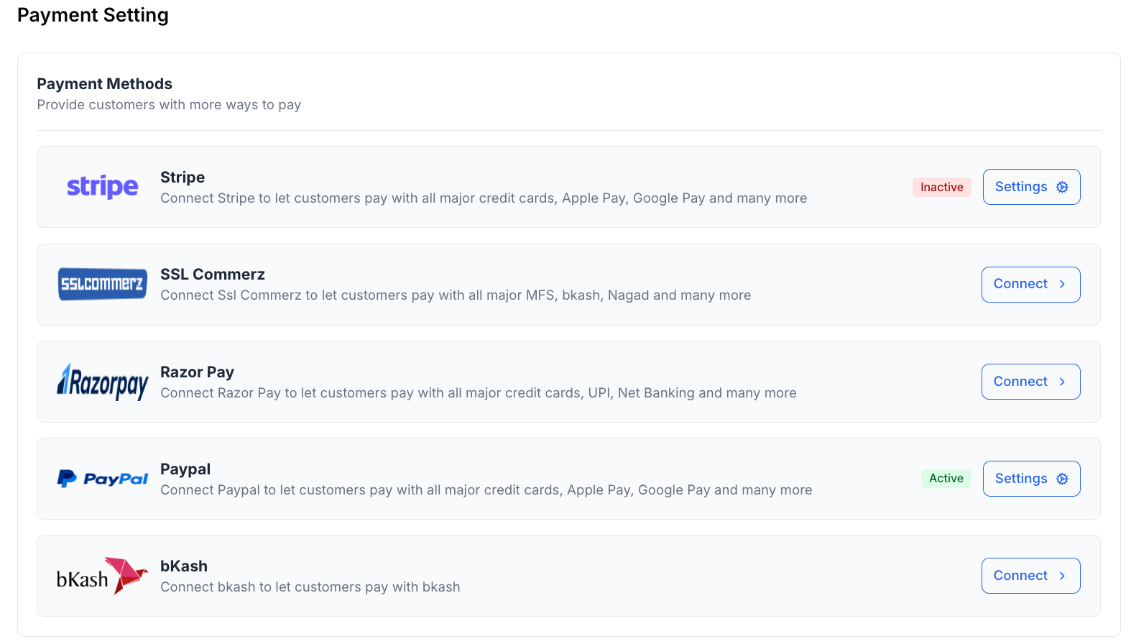
Task: Click the gear icon in Paypal Settings
Action: click(x=1062, y=479)
